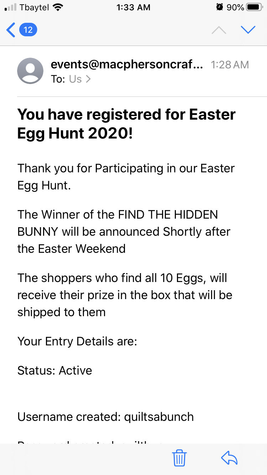Expand the "To: Us" recipient details

click(75, 79)
